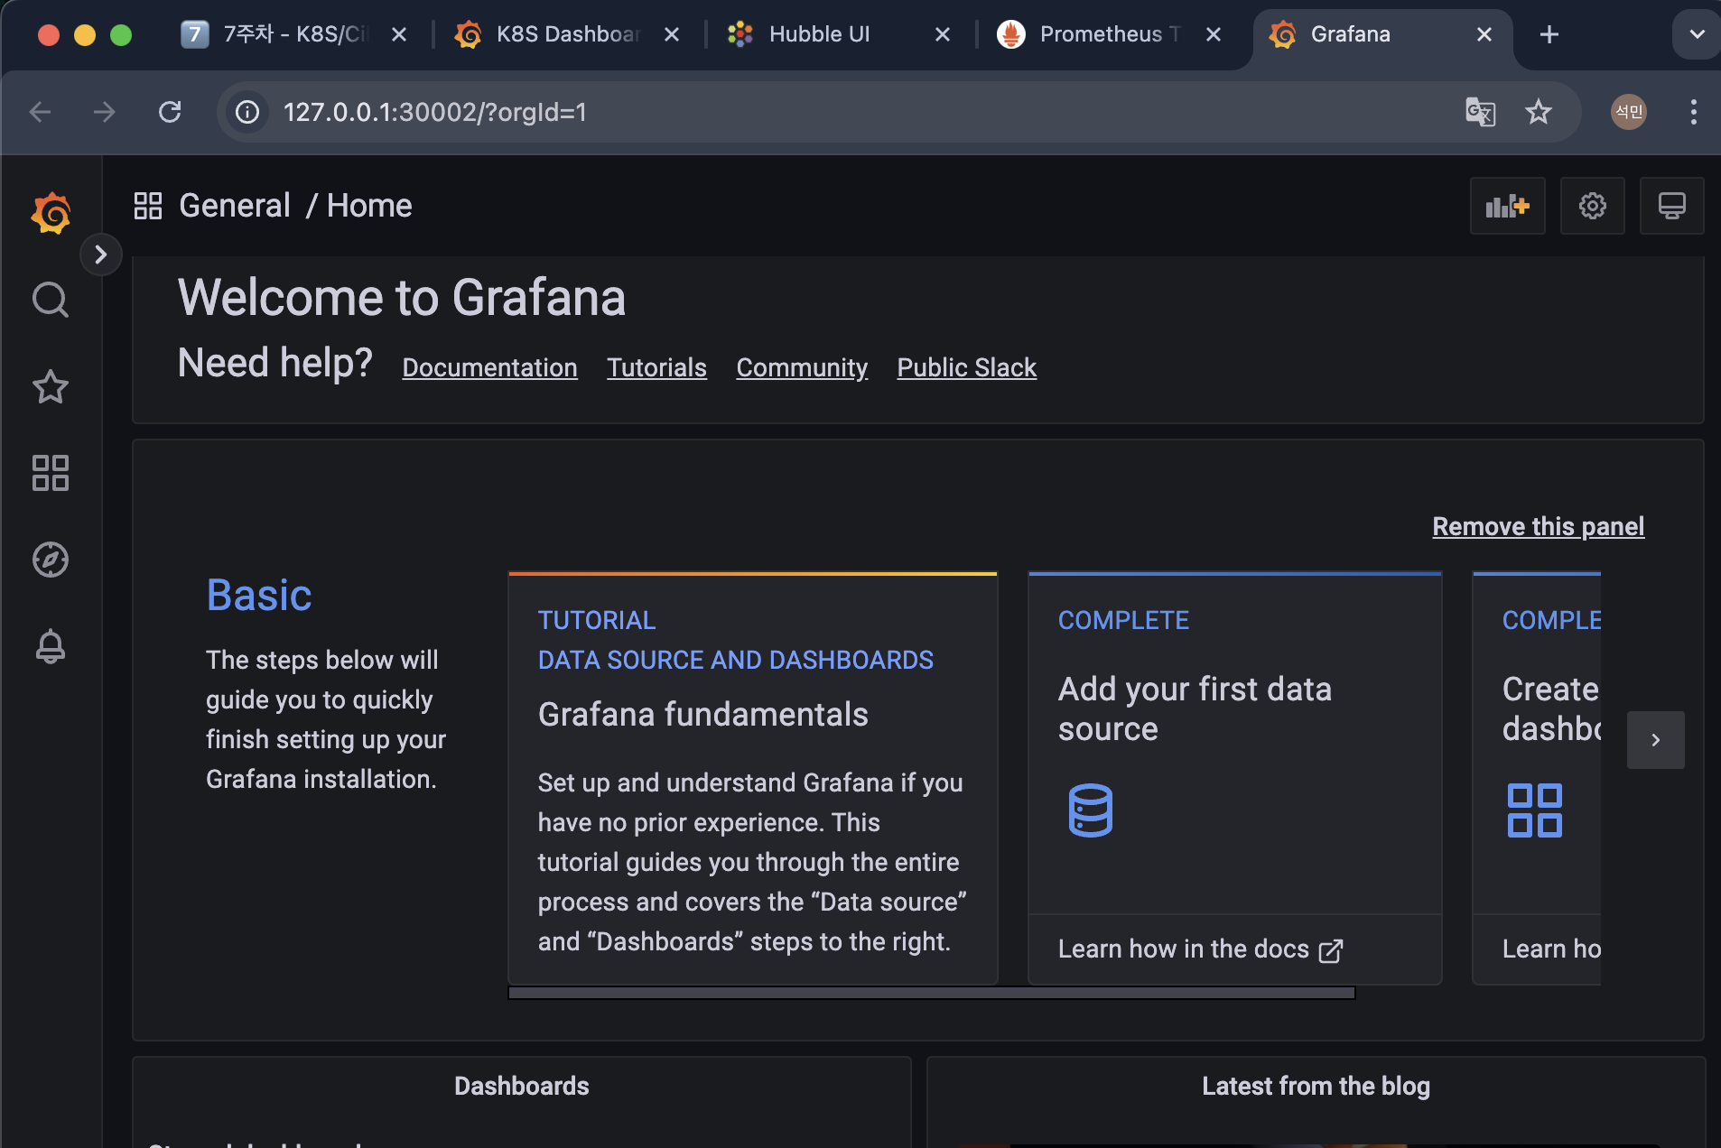Switch to K8S Dashboard browser tab
Viewport: 1721px width, 1148px height.
coord(567,34)
